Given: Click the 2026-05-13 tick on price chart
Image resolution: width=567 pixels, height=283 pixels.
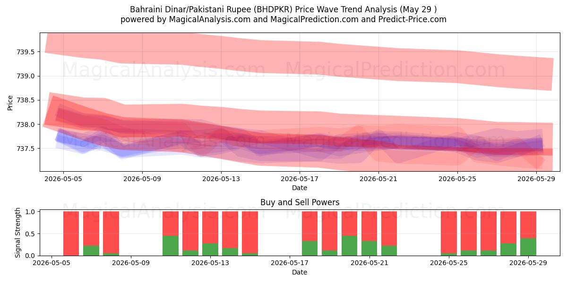Looking at the screenshot, I should 221,179.
